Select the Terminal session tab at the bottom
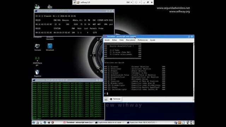The height and width of the screenshot is (127, 226). coord(115,99)
